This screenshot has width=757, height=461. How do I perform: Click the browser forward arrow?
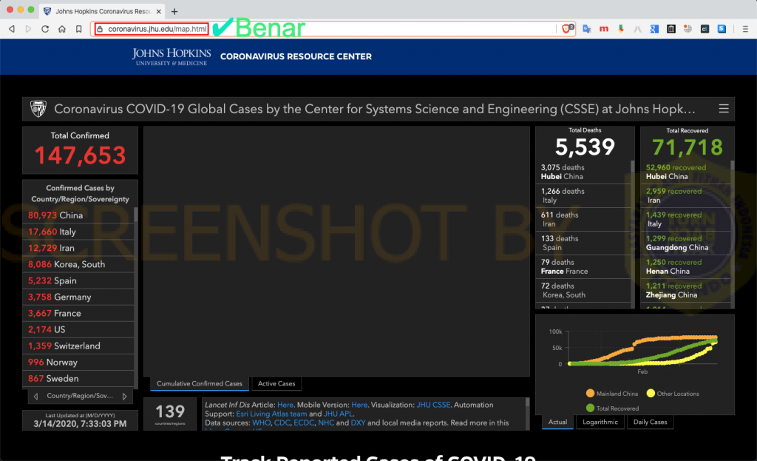[x=29, y=29]
